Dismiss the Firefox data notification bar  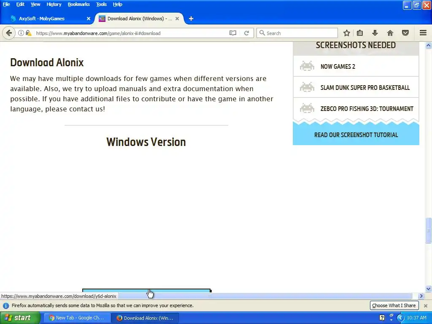[425, 305]
